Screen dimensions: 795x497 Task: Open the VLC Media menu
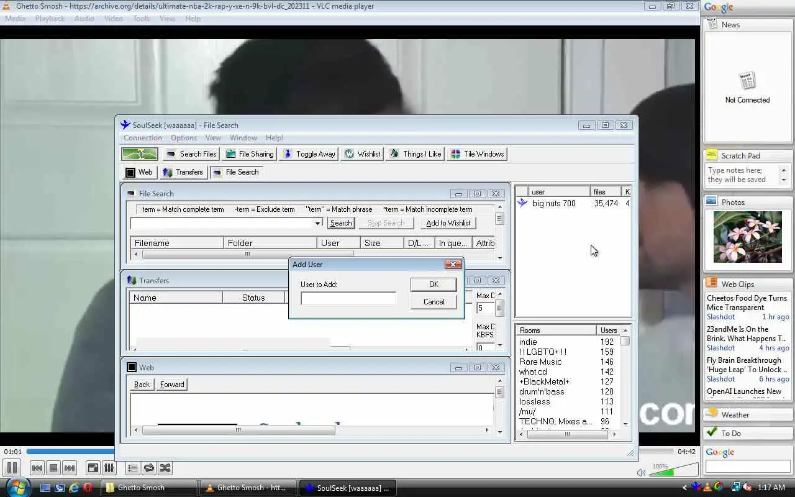[x=15, y=19]
